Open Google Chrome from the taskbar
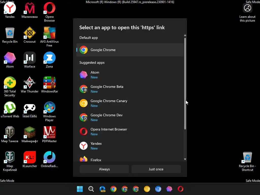The width and height of the screenshot is (260, 195). pyautogui.click(x=113, y=189)
